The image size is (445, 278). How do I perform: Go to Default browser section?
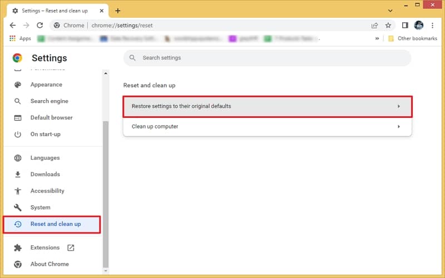pos(52,118)
